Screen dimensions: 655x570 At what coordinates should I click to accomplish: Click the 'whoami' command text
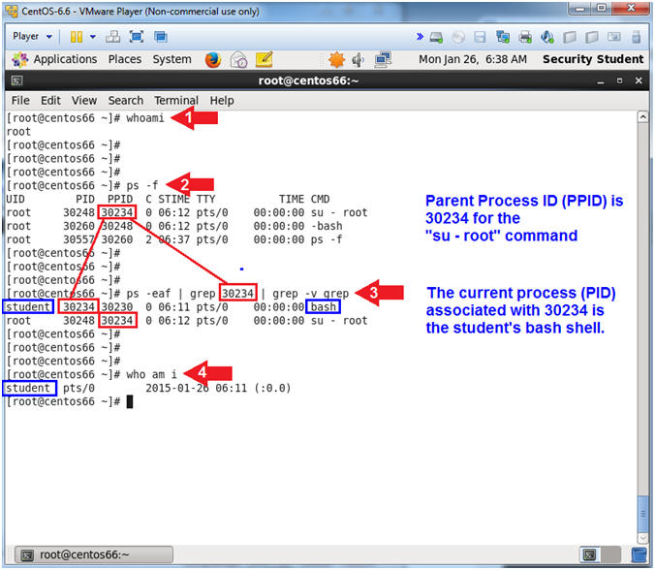pos(145,118)
